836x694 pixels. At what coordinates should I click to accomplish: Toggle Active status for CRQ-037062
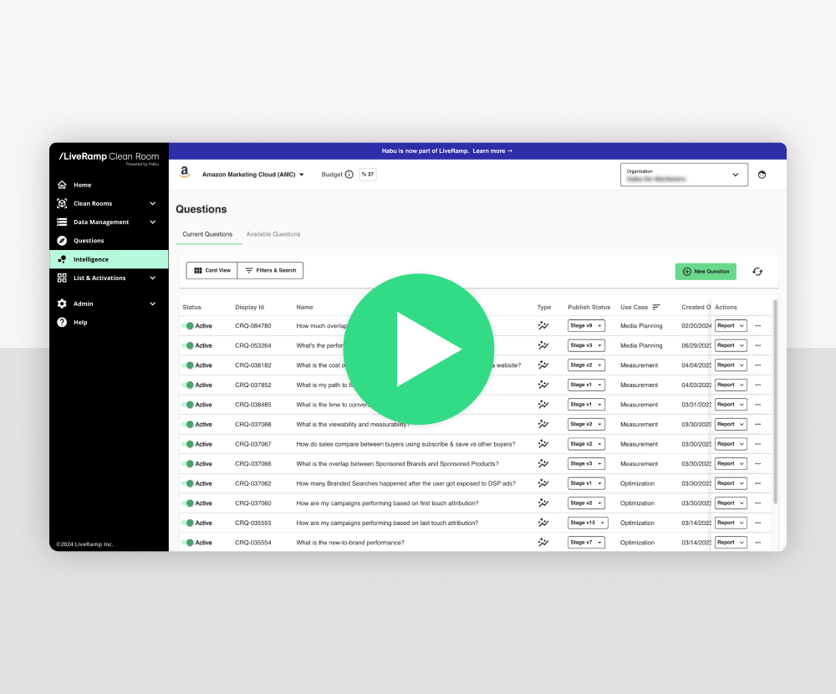pyautogui.click(x=187, y=484)
